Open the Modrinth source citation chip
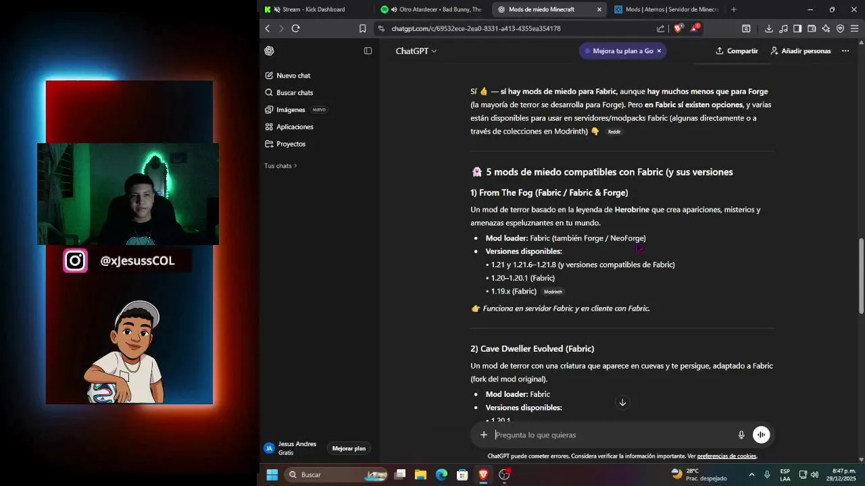 (553, 292)
